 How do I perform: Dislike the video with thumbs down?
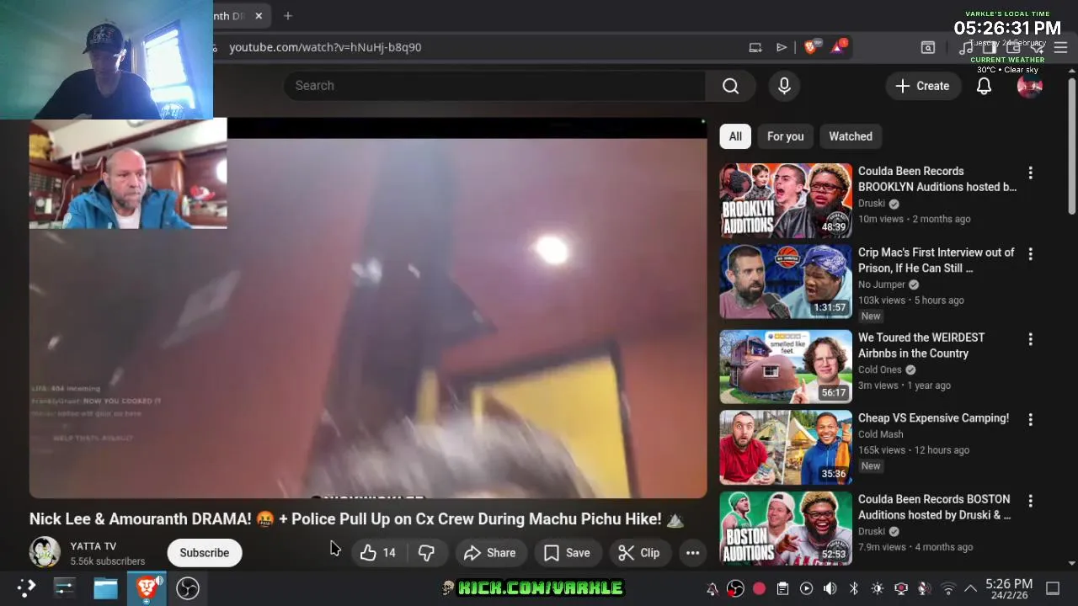[x=426, y=553]
